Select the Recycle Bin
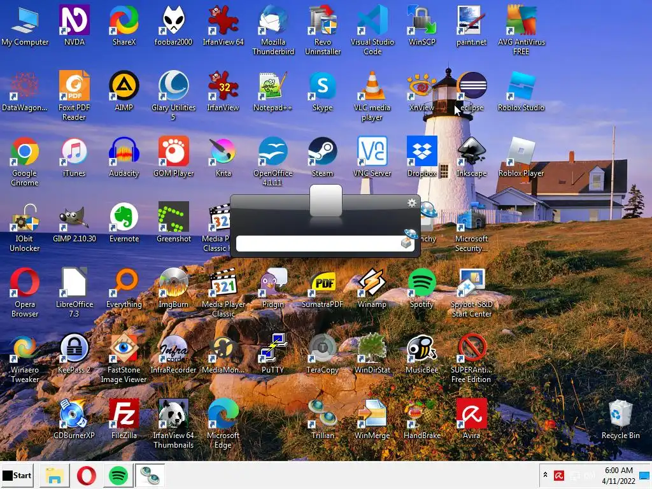The width and height of the screenshot is (652, 489). [x=620, y=419]
